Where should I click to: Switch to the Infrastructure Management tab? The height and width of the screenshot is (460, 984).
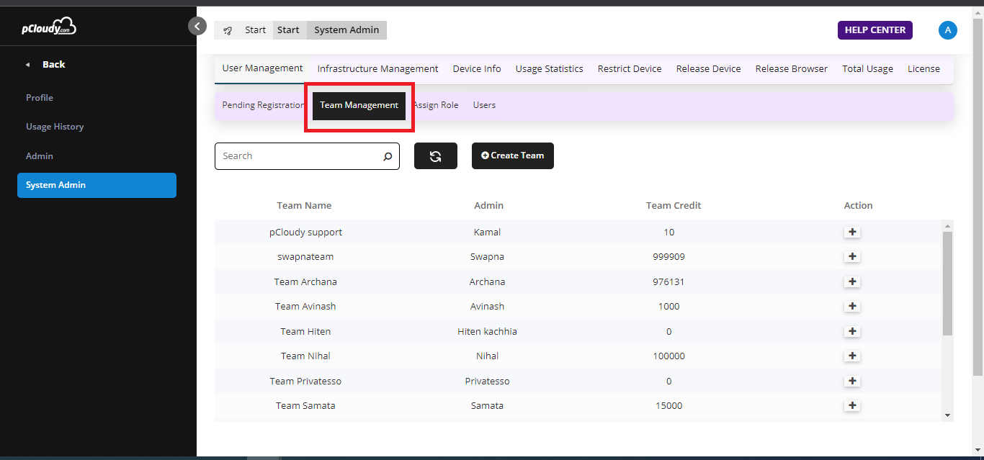(377, 69)
